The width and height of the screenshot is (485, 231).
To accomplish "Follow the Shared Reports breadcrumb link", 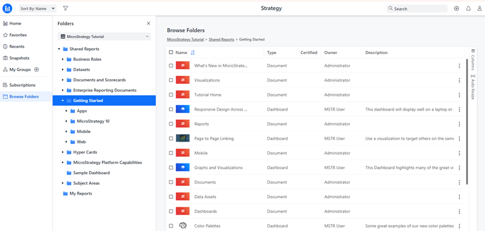I will pos(221,40).
